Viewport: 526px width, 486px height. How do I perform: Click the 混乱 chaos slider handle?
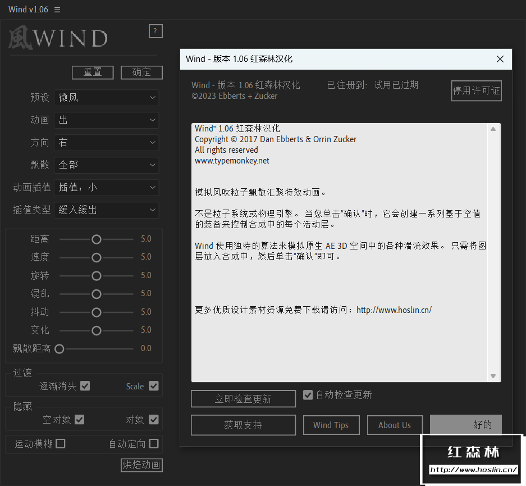click(97, 294)
